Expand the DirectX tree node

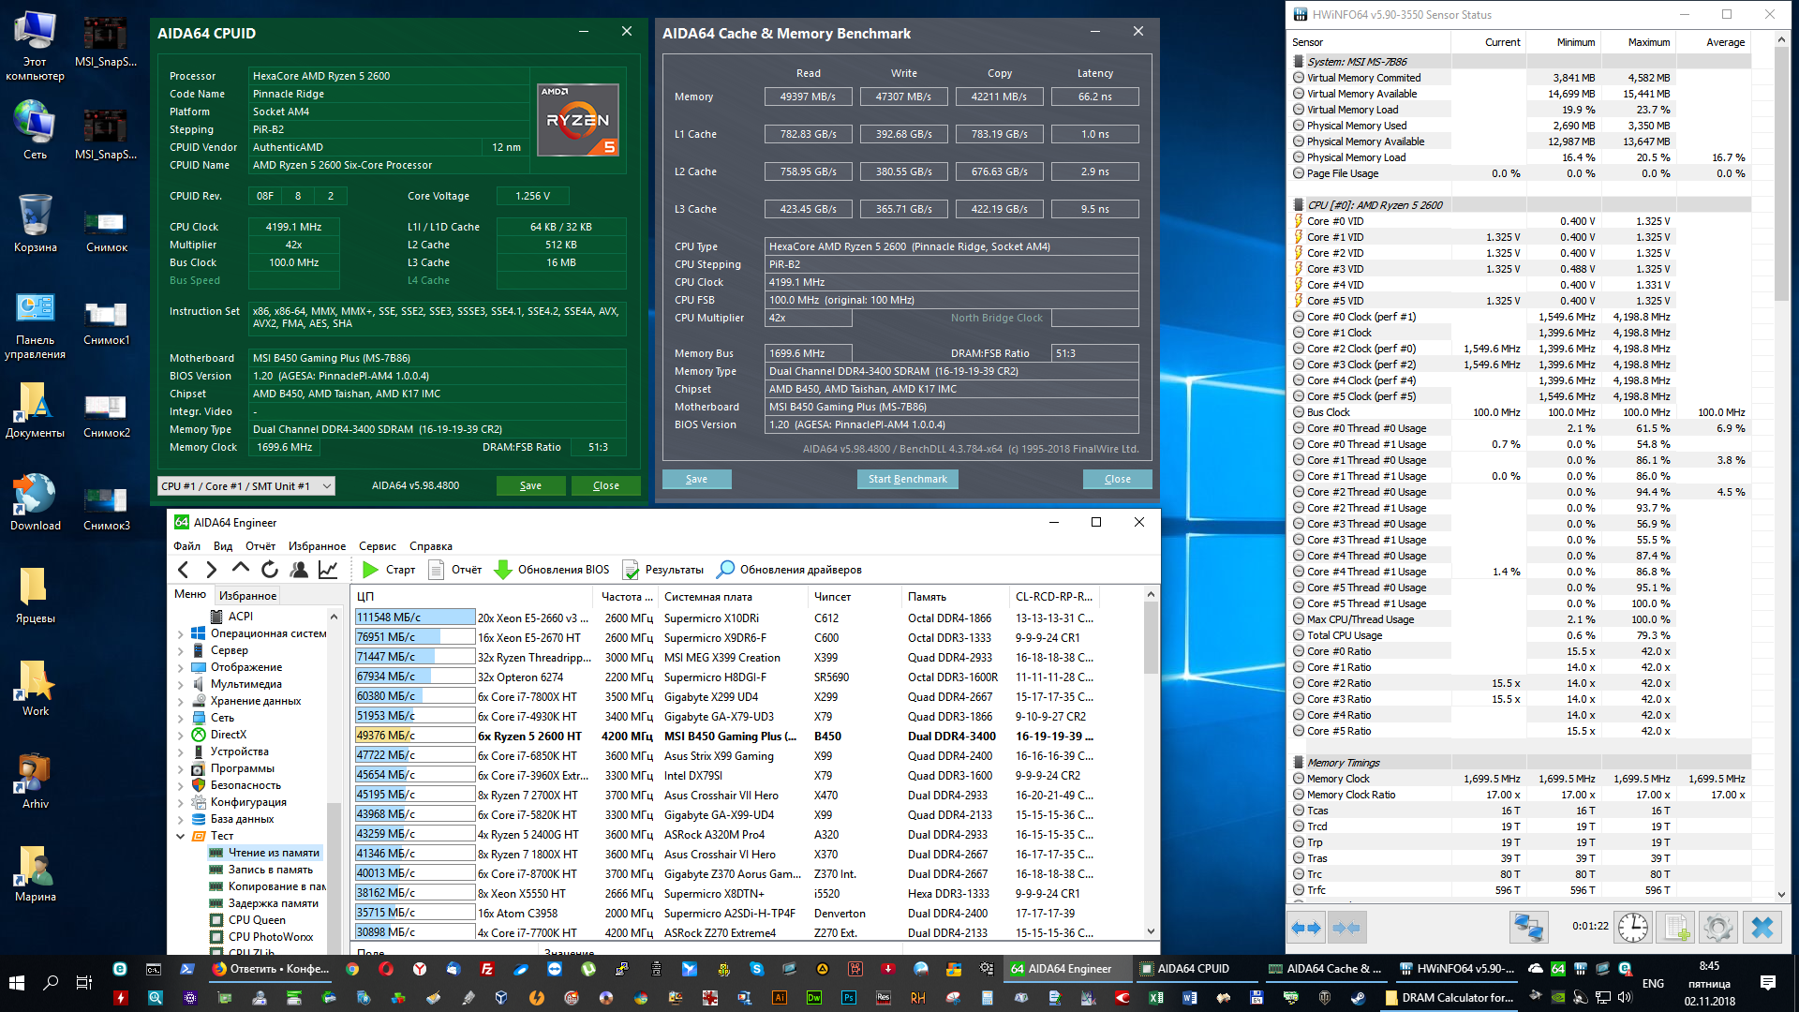181,735
